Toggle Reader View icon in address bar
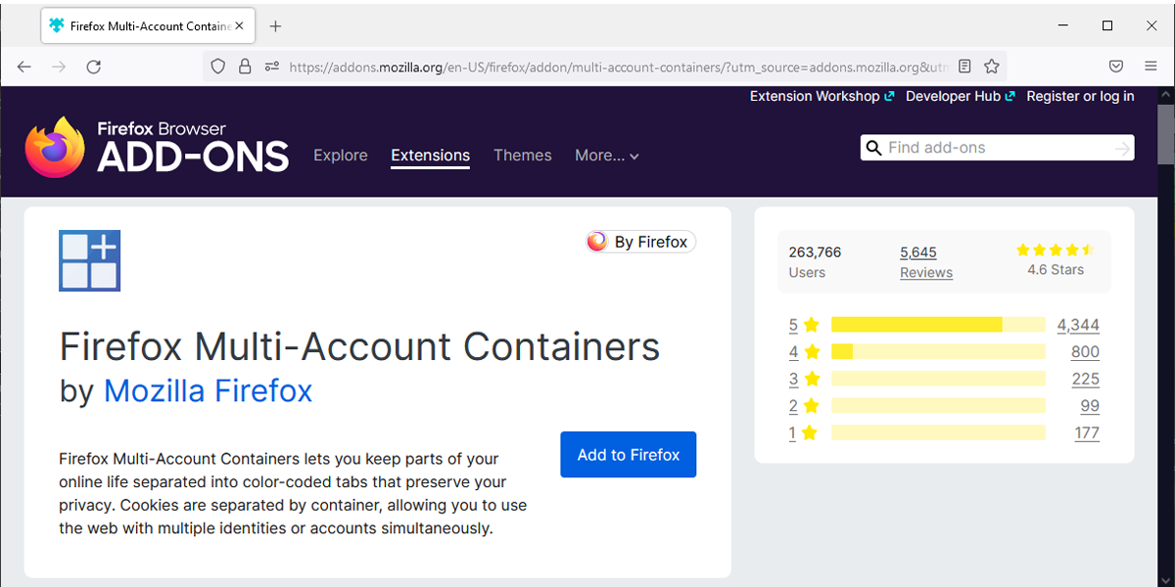The image size is (1175, 587). (x=964, y=67)
